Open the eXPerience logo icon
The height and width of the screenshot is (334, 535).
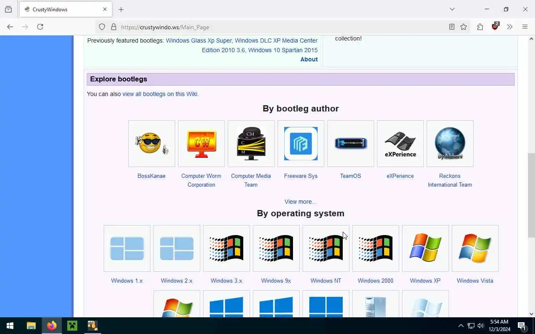[400, 144]
